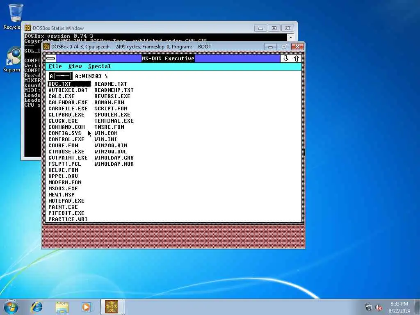Select TMSRE.FON file
This screenshot has width=420, height=315.
[x=109, y=127]
